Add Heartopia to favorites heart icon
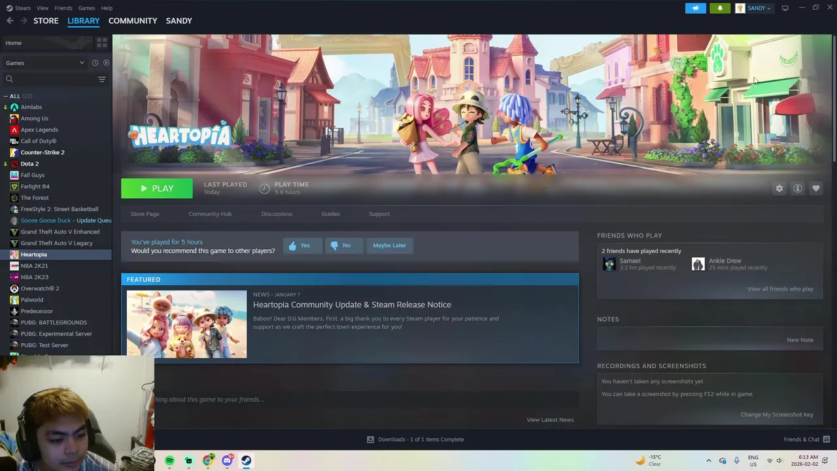Image resolution: width=837 pixels, height=471 pixels. point(816,188)
